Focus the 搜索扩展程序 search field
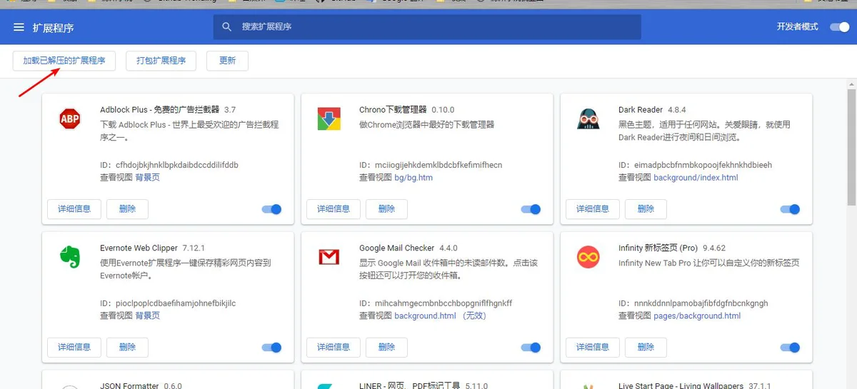The height and width of the screenshot is (389, 857). coord(427,27)
